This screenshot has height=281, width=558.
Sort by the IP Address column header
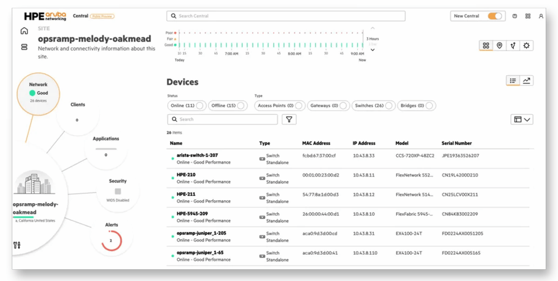click(x=364, y=144)
